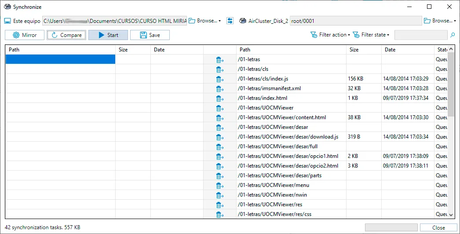Click delete-action icon for /01-letras/index.html row
460x234 pixels.
[x=220, y=99]
